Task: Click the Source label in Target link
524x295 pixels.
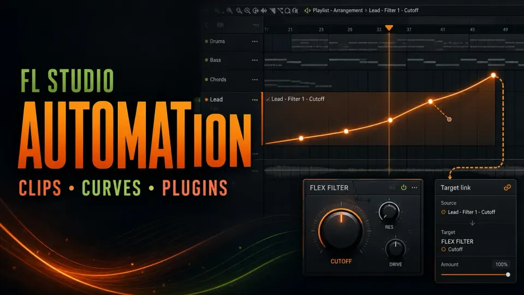Action: pyautogui.click(x=449, y=203)
